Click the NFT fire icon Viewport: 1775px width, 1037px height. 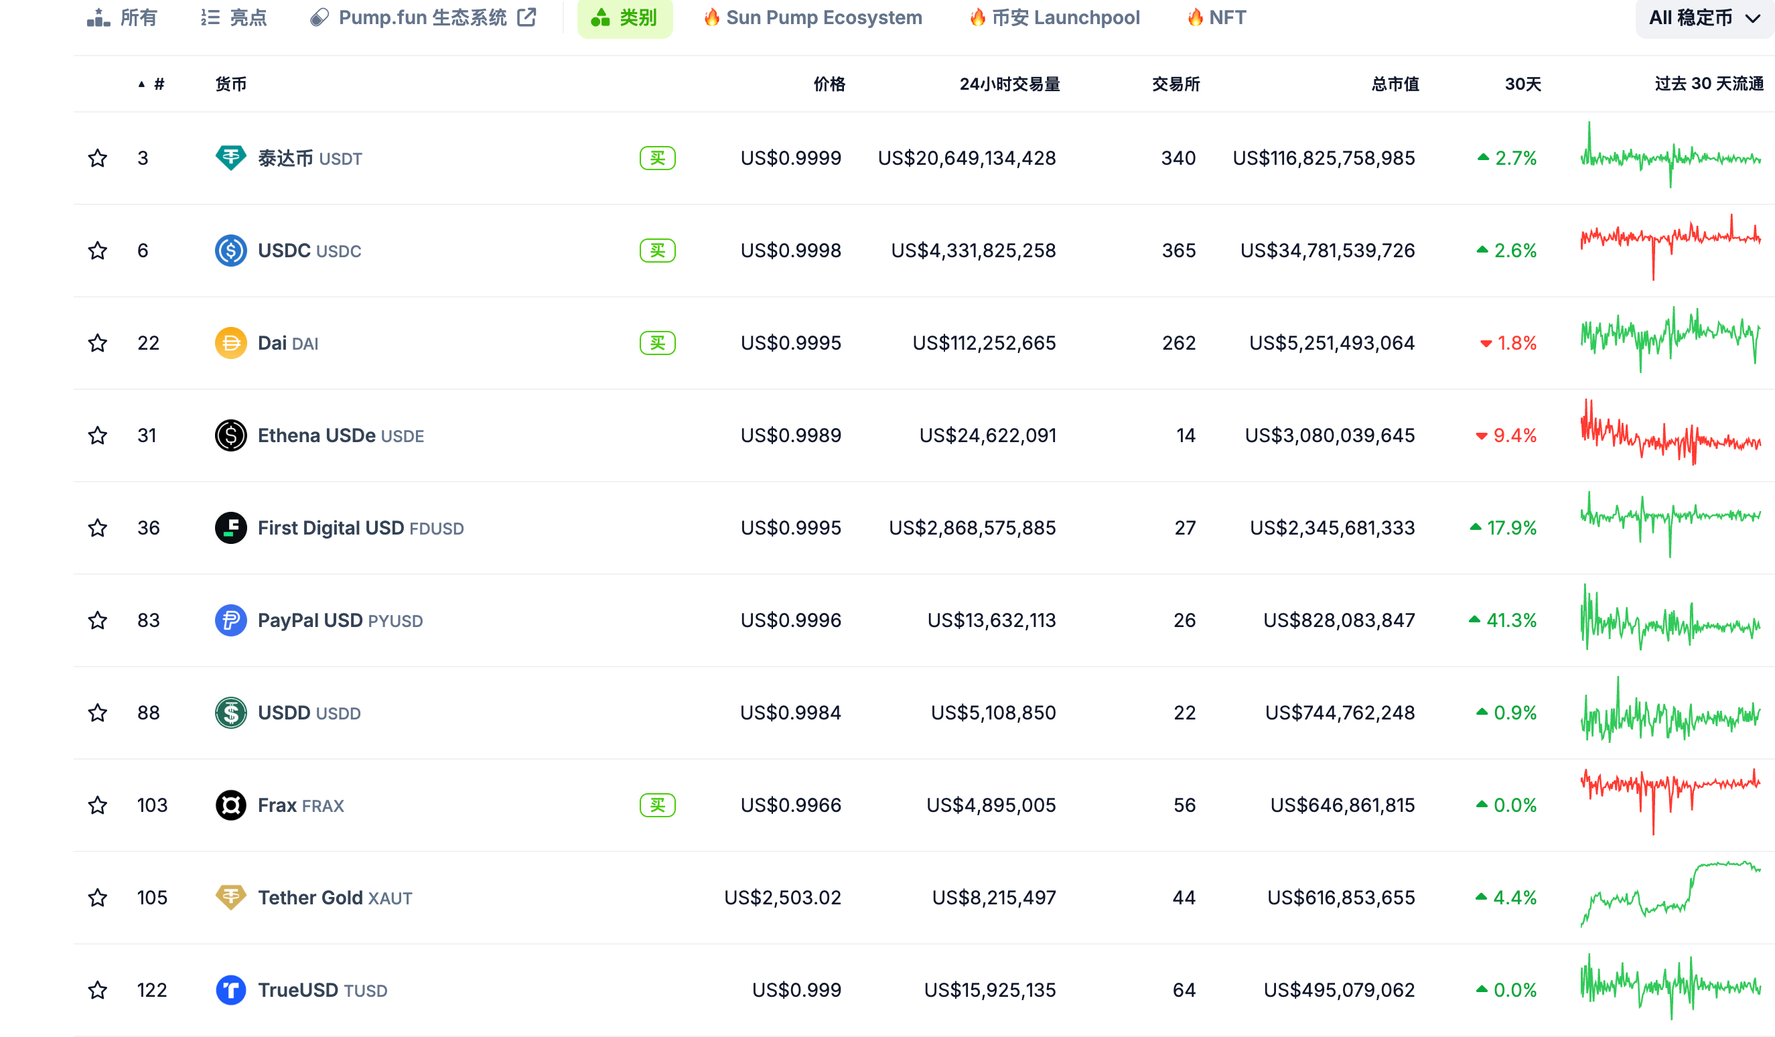tap(1196, 17)
